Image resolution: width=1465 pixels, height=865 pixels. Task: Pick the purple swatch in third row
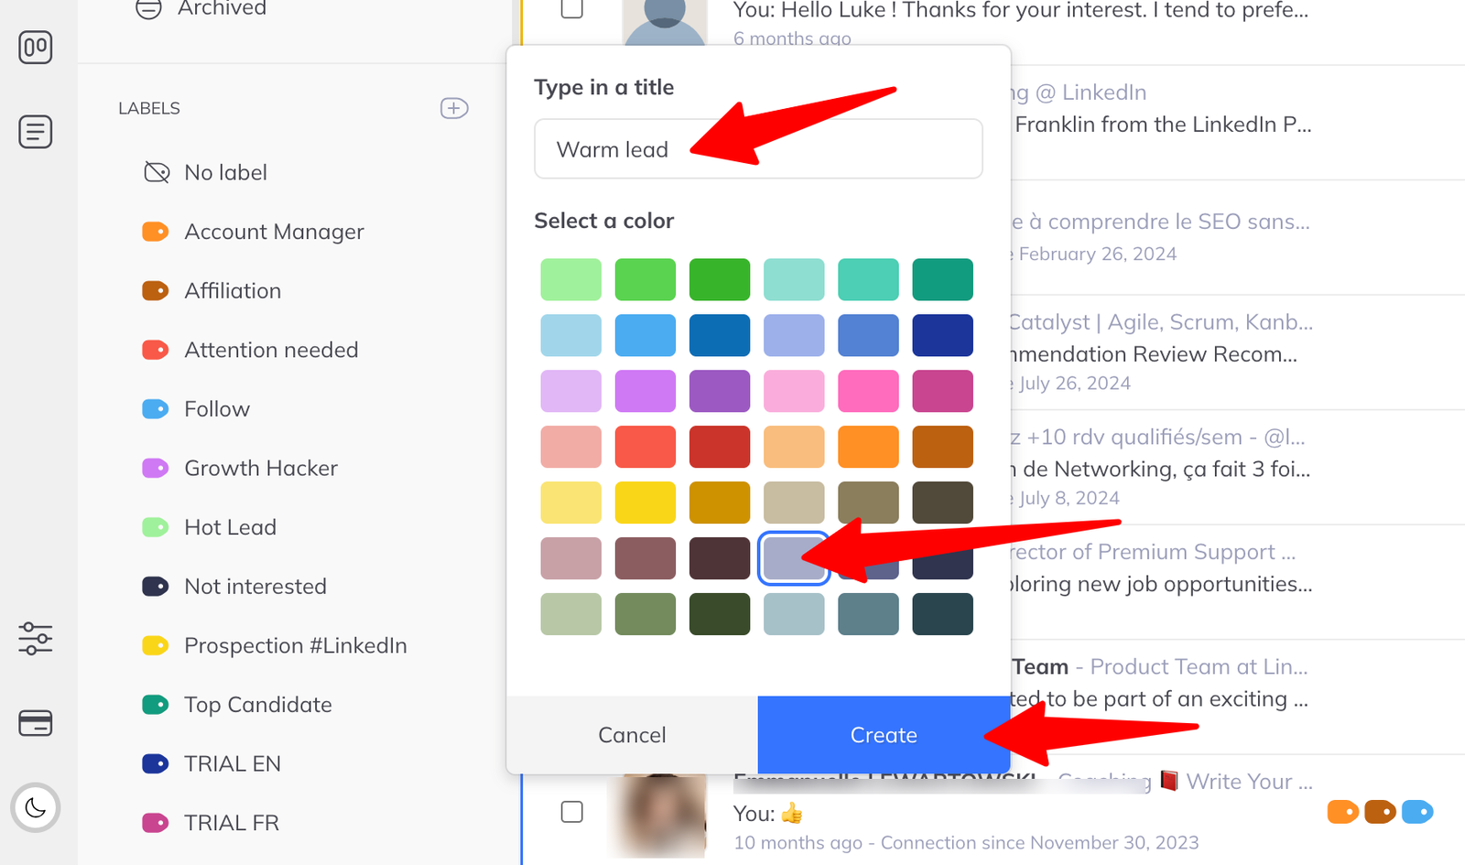720,391
